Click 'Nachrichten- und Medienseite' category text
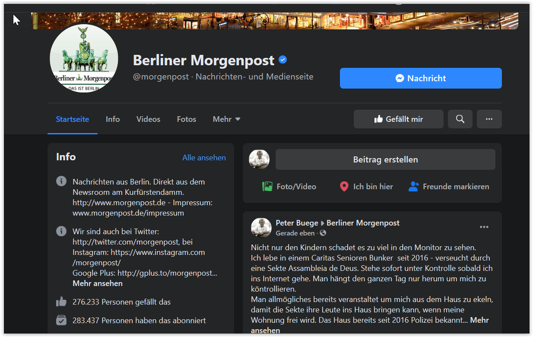Image resolution: width=533 pixels, height=337 pixels. tap(254, 77)
